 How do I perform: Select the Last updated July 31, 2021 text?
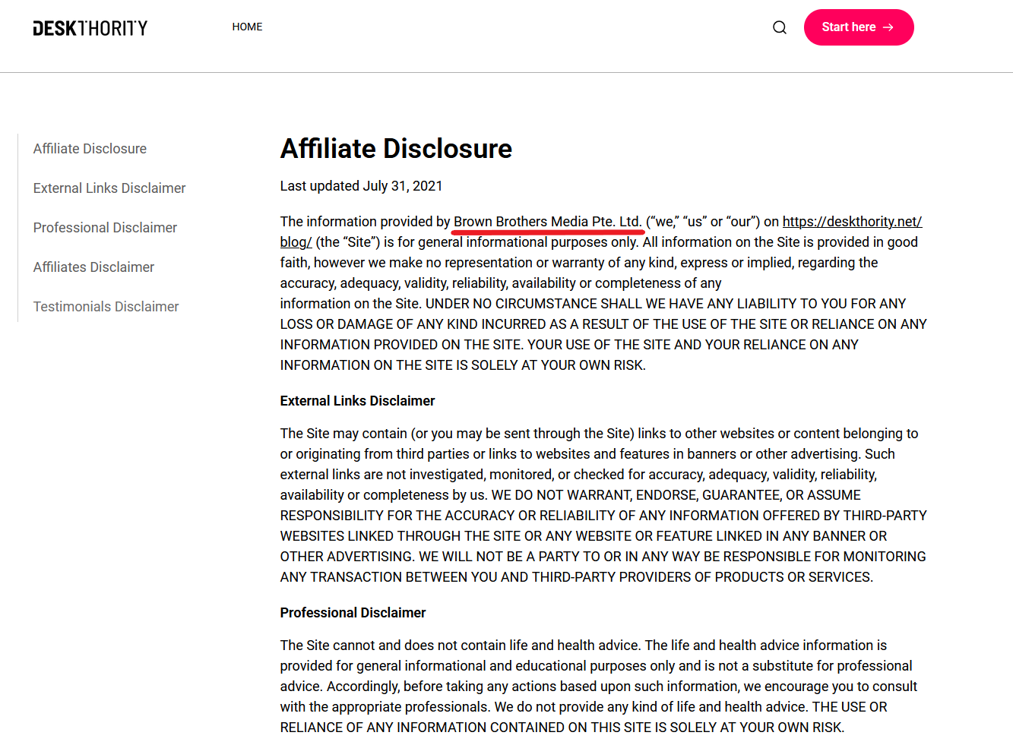(362, 185)
